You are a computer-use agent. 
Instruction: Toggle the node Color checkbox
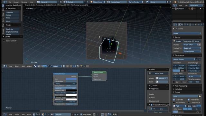(x=152, y=86)
